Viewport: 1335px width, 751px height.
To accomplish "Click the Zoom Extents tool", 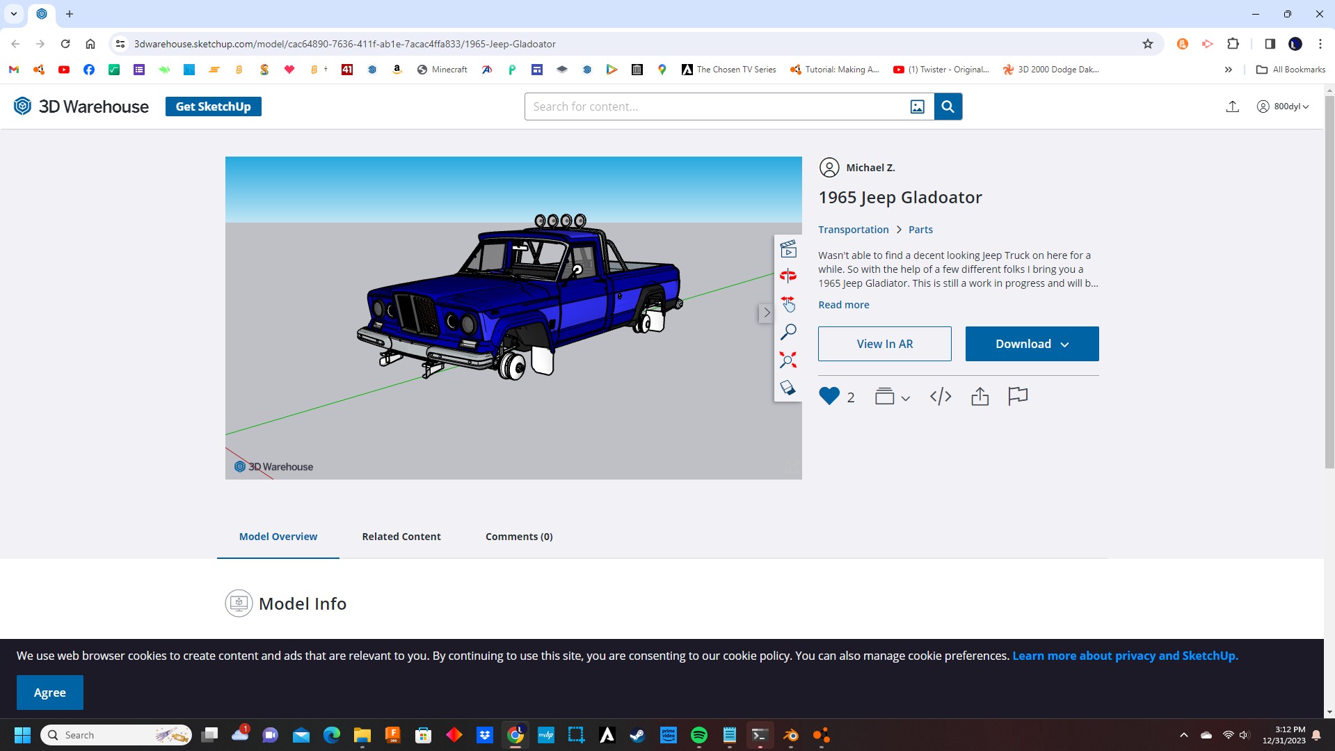I will coord(788,360).
